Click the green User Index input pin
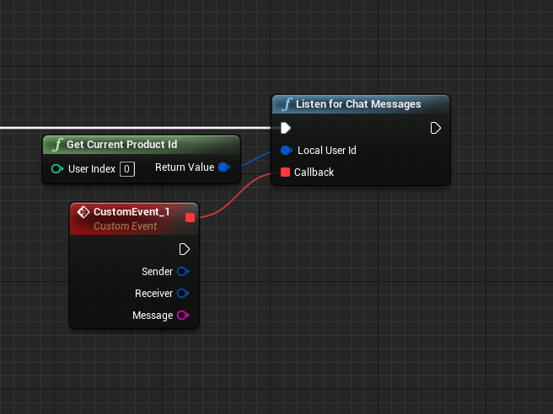Viewport: 553px width, 414px height. coord(56,168)
